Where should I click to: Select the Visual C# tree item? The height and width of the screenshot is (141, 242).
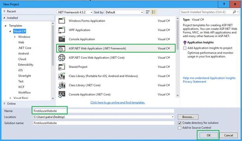19,31
